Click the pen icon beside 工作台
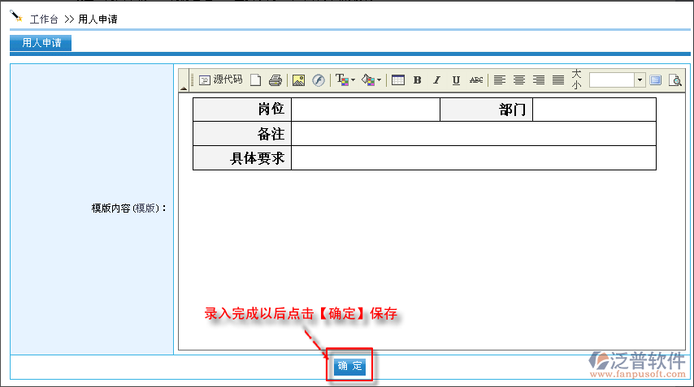This screenshot has height=387, width=694. coord(16,17)
